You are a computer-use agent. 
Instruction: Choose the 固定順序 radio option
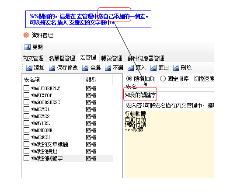coord(163,79)
